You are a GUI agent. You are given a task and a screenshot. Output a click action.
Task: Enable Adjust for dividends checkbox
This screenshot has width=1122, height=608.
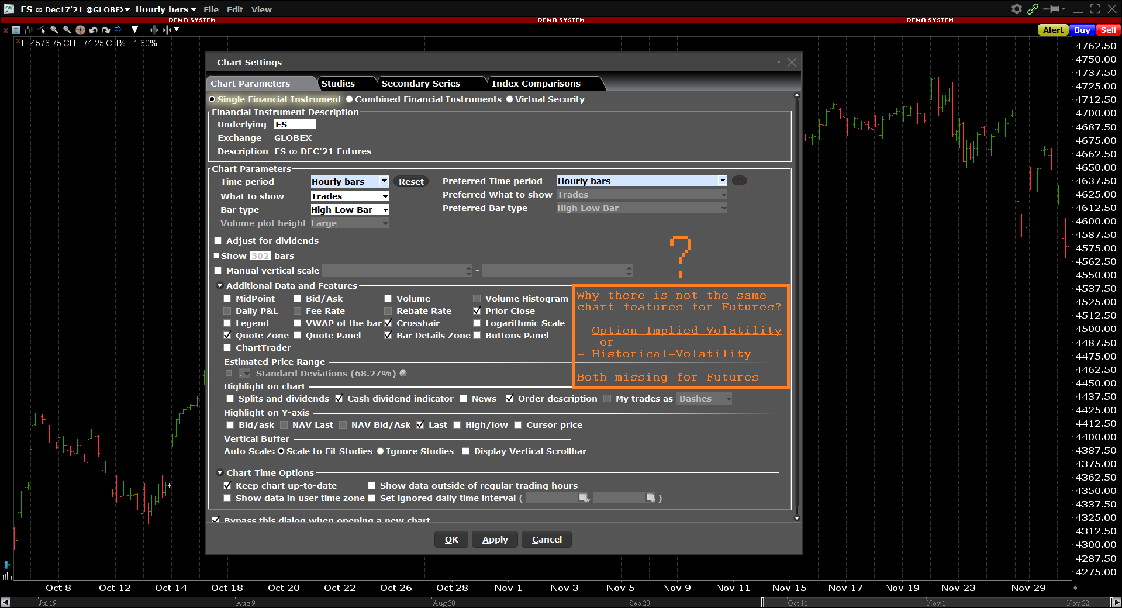(x=218, y=240)
